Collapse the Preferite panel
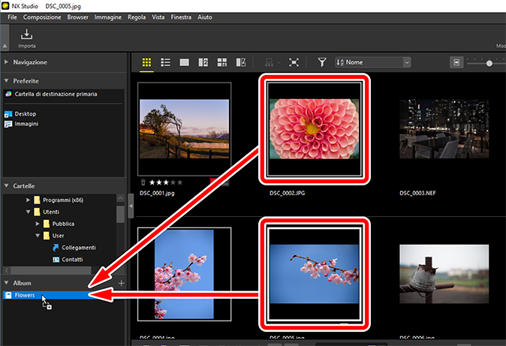506x346 pixels. click(6, 81)
